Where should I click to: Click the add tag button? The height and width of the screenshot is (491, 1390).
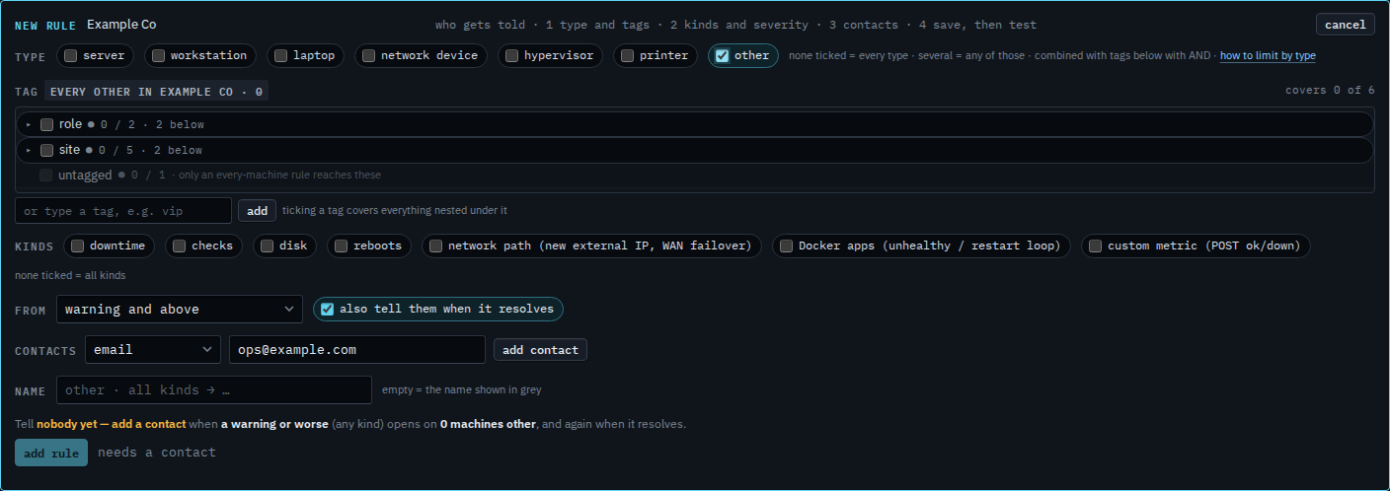tap(257, 211)
